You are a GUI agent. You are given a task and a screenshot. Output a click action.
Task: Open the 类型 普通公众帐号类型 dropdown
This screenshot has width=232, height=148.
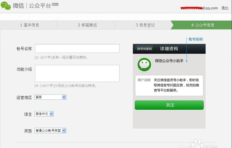click(50, 131)
